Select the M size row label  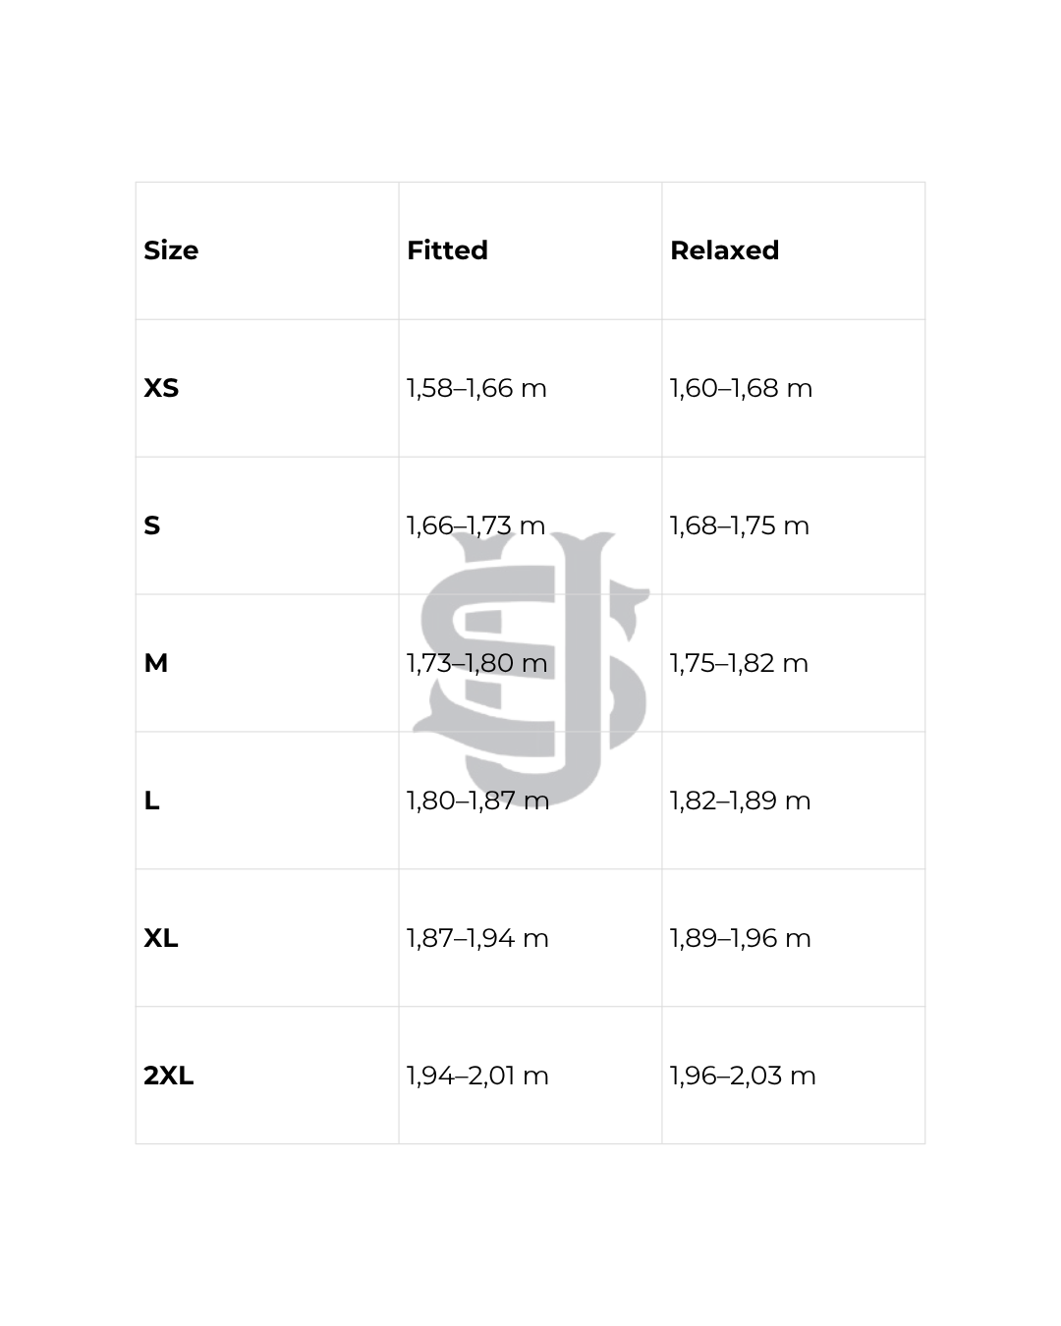155,663
